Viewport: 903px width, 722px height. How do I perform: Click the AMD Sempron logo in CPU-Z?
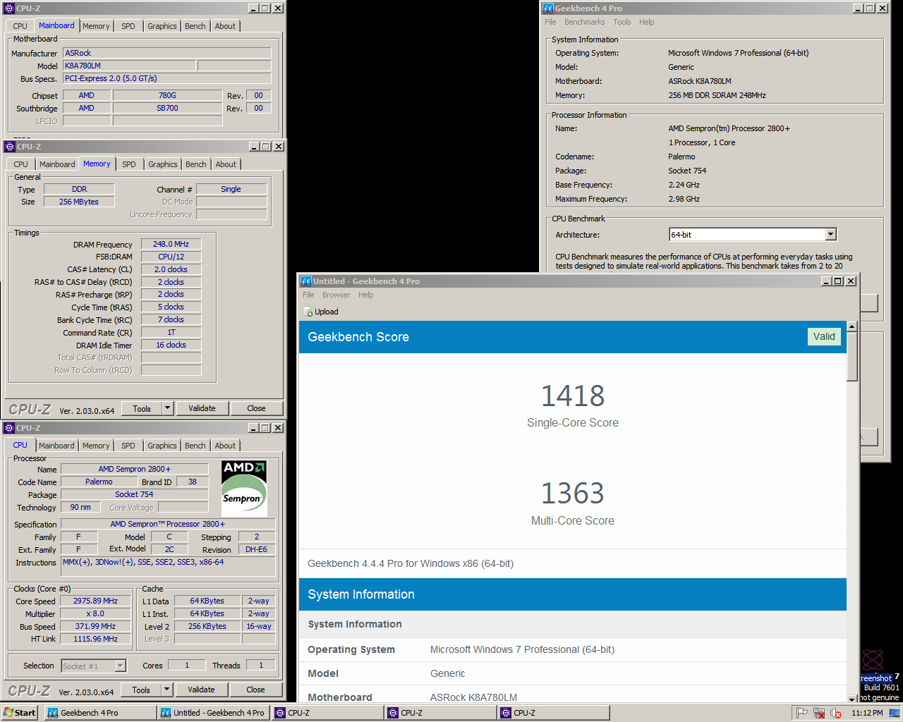pos(244,489)
